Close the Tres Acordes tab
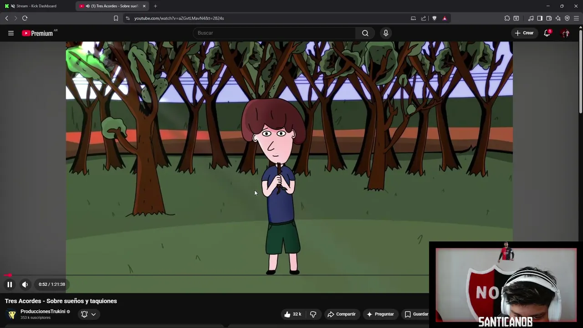 pos(144,6)
